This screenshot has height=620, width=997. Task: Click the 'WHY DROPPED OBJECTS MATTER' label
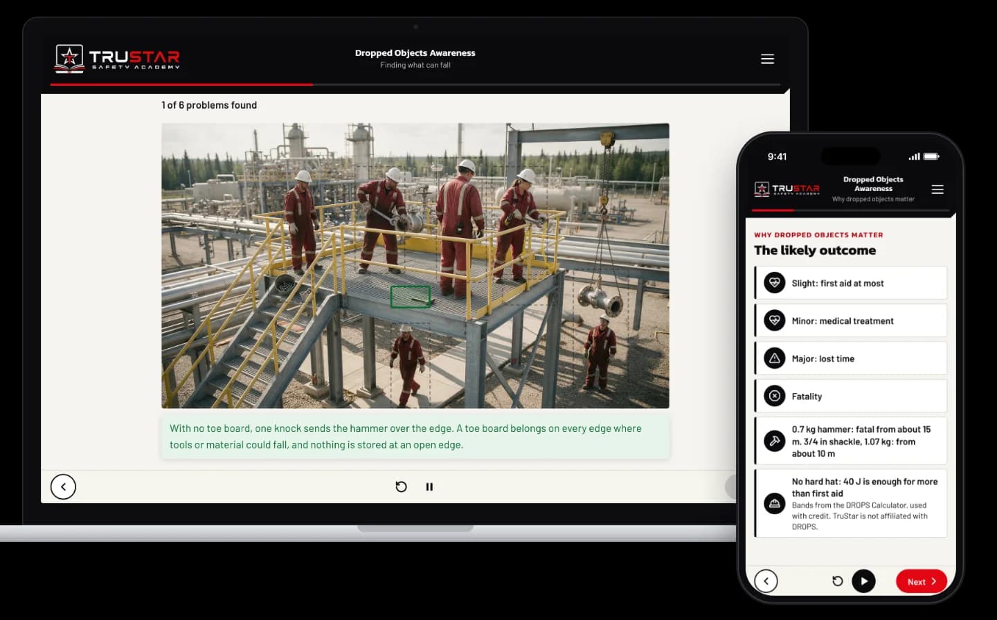click(x=818, y=235)
